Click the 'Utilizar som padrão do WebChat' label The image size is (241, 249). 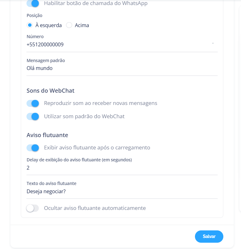click(x=84, y=117)
